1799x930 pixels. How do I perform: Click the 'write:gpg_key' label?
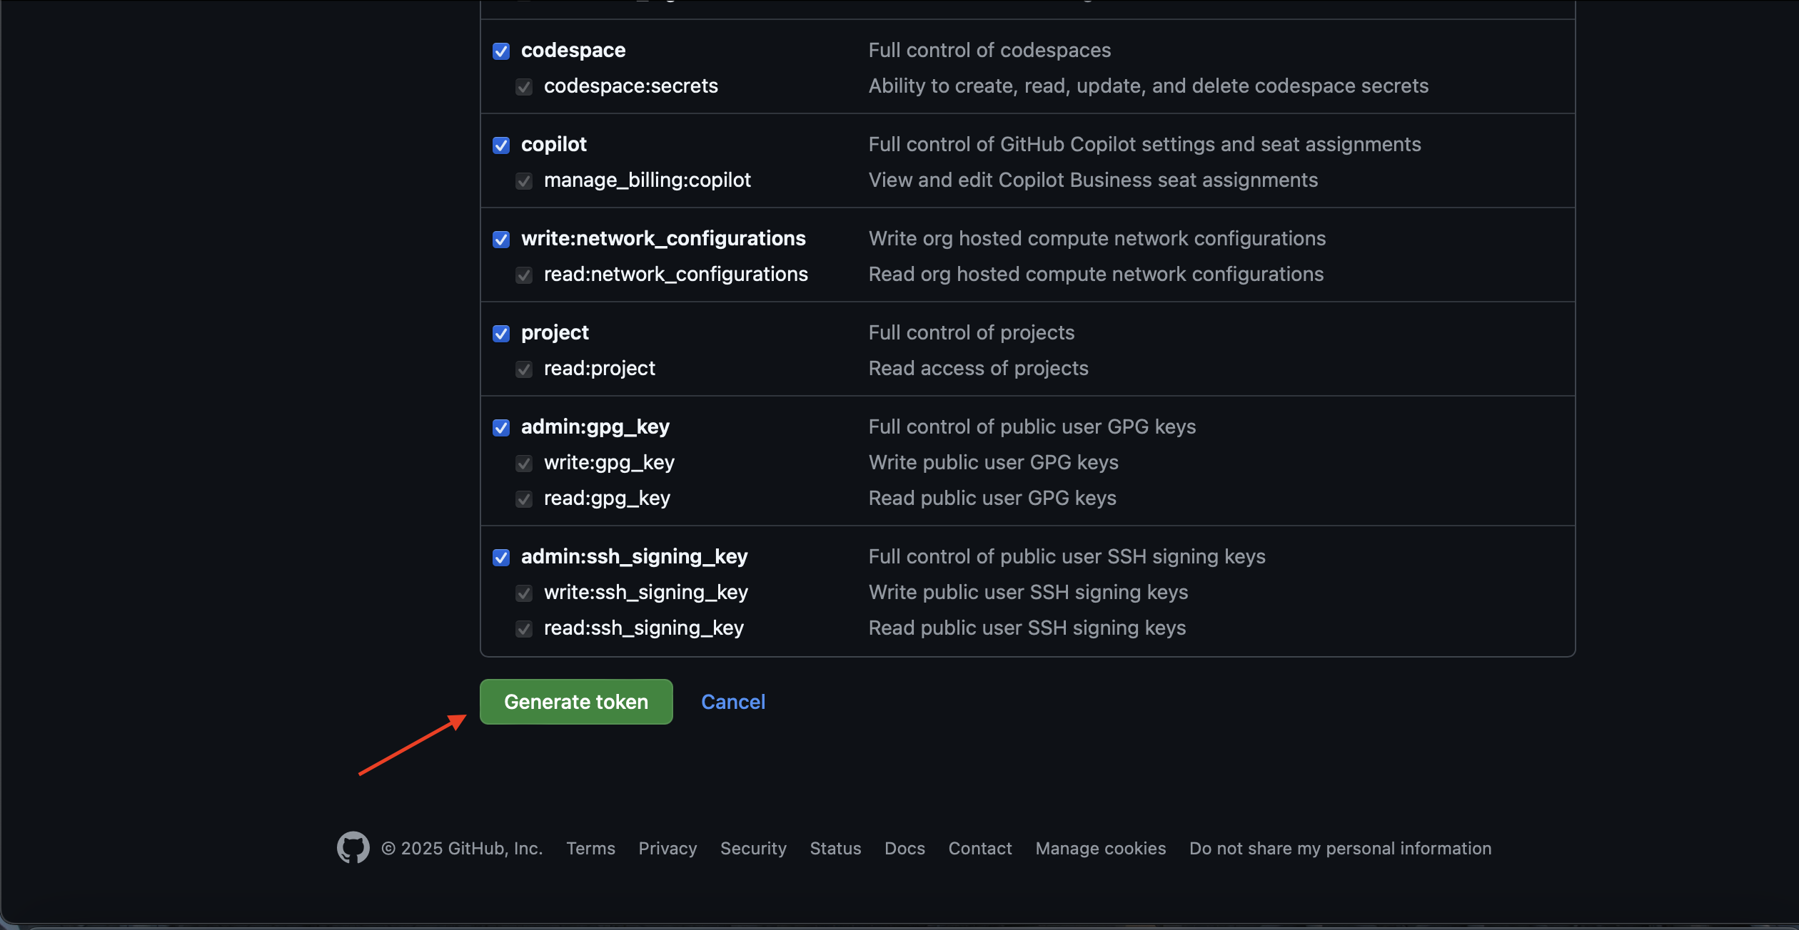click(x=609, y=462)
